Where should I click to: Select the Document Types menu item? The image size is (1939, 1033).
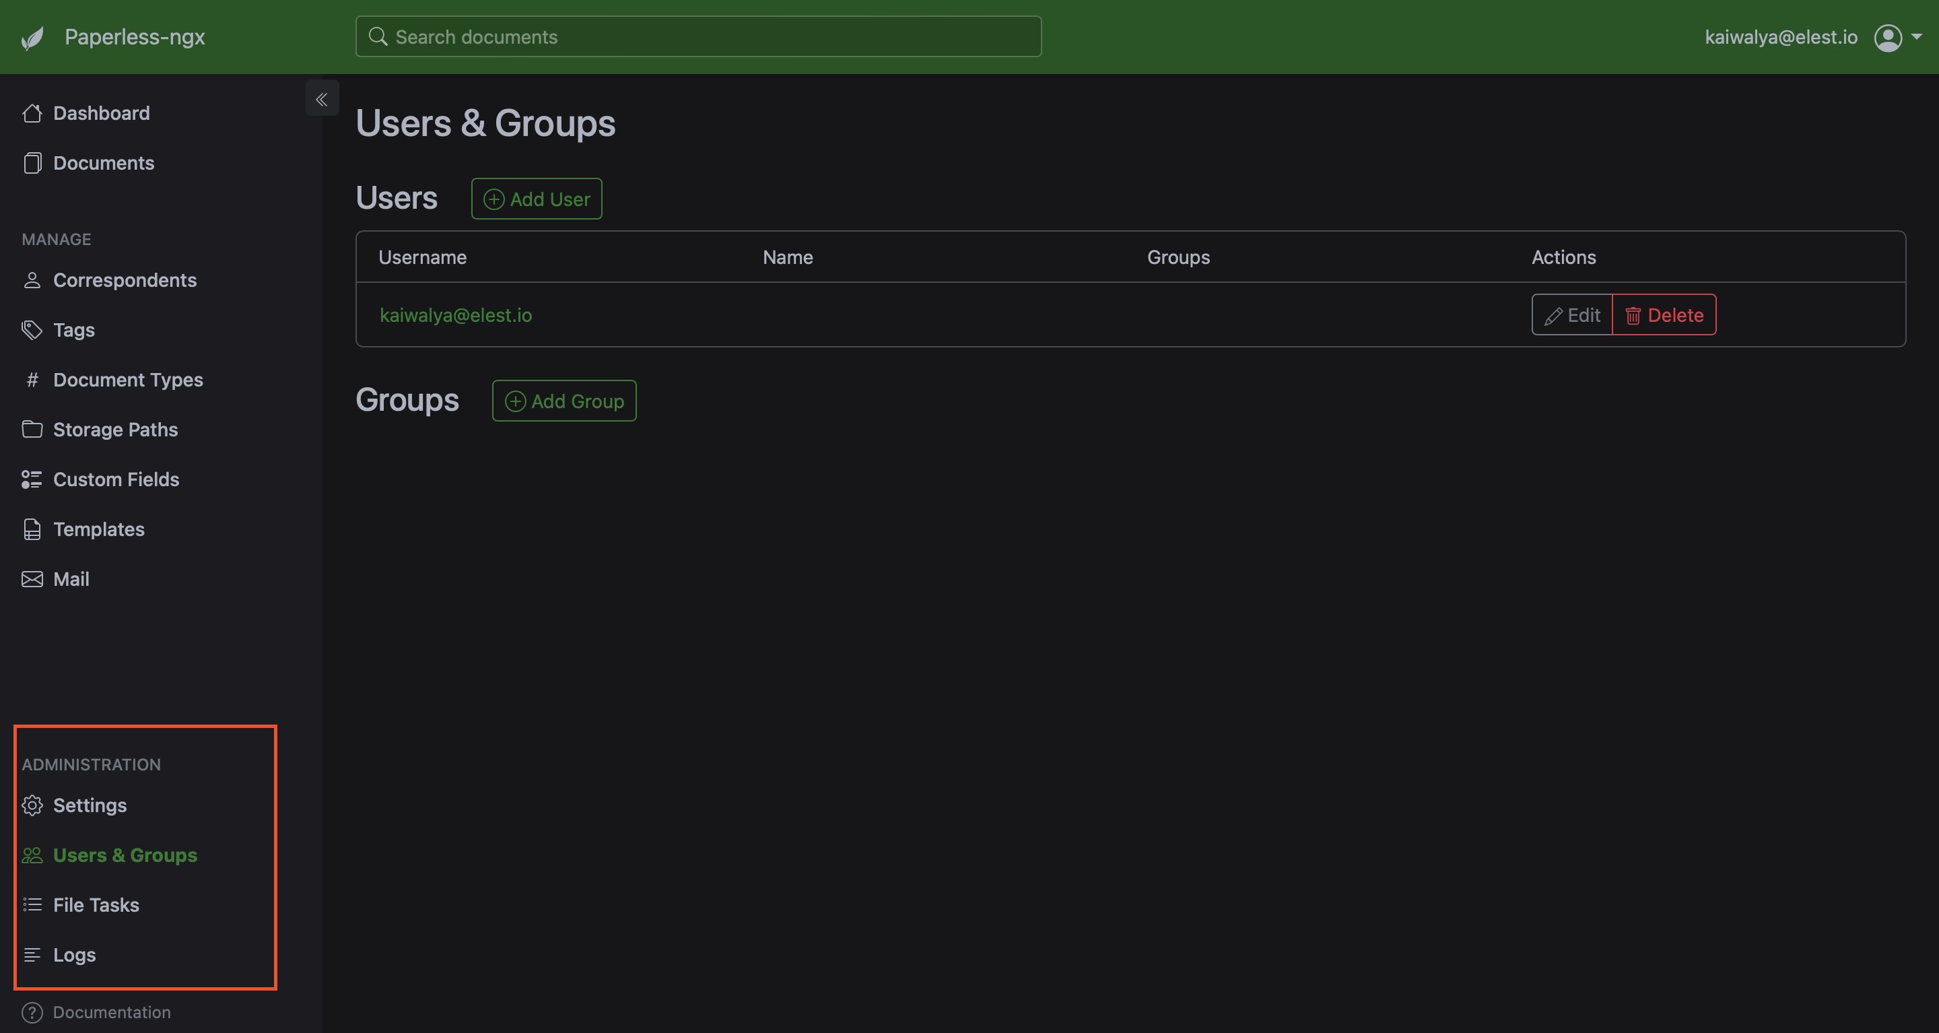tap(127, 378)
